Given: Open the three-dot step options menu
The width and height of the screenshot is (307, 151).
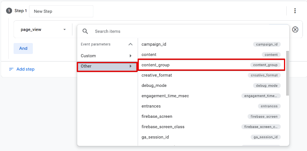Looking at the screenshot, I should [295, 11].
